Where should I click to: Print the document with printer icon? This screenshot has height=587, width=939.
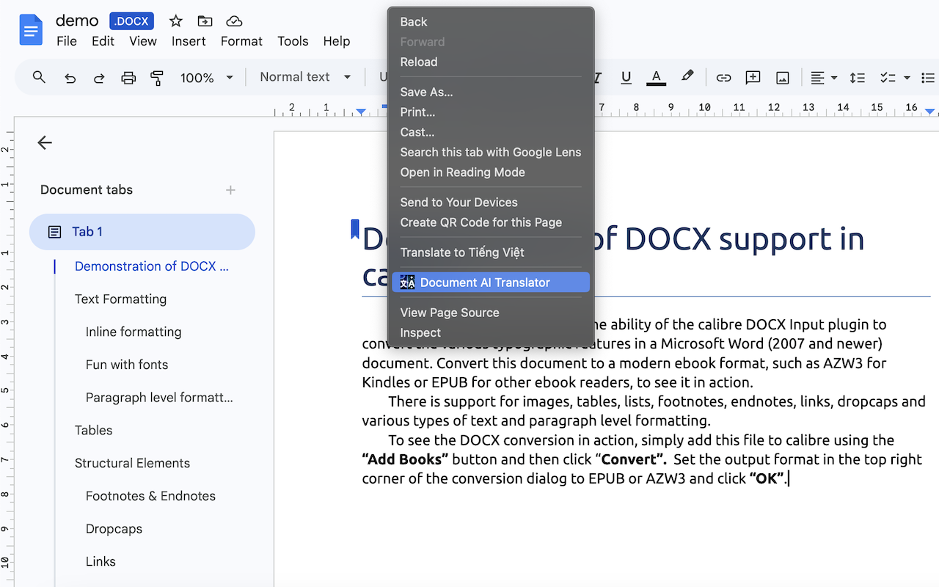click(128, 77)
